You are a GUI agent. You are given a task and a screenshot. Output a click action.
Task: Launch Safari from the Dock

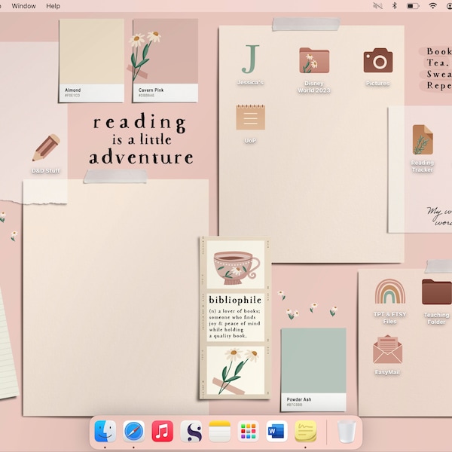(134, 431)
